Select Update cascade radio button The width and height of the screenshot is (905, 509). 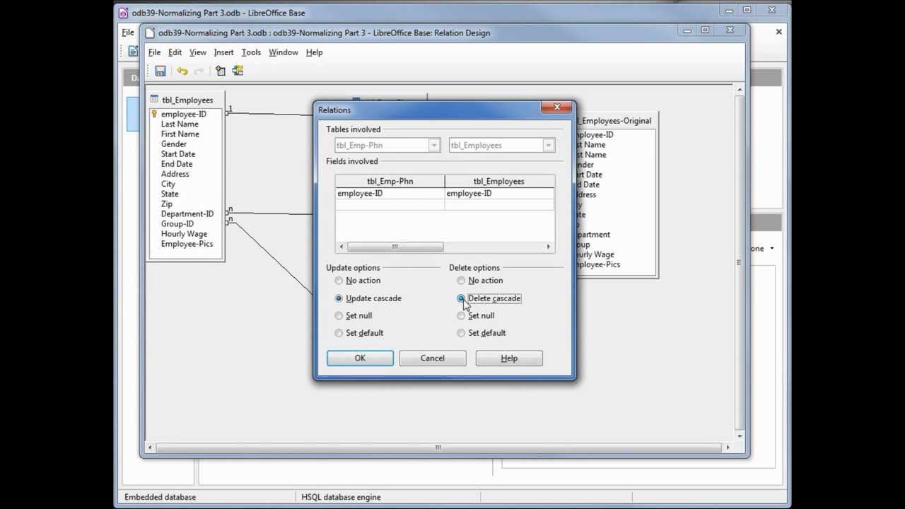(339, 298)
